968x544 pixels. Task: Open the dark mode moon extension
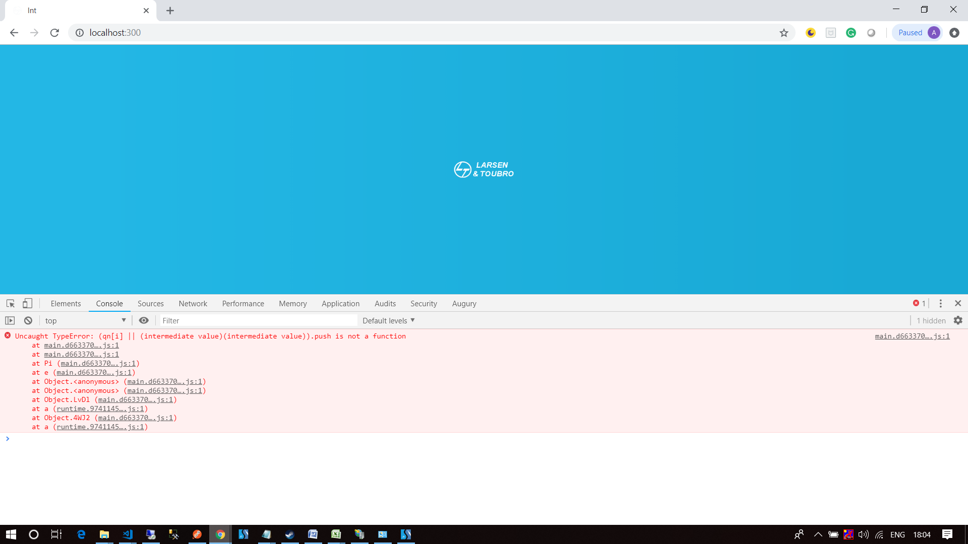(x=810, y=32)
